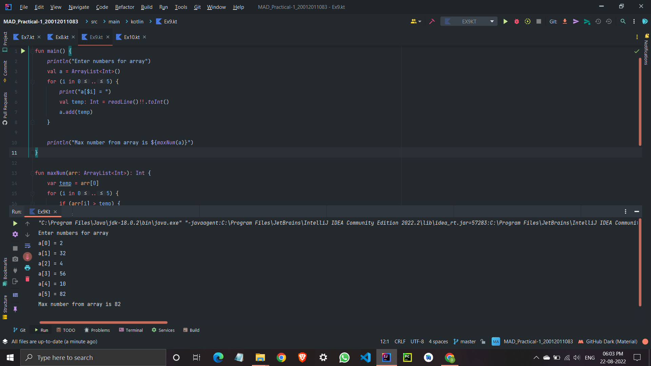The width and height of the screenshot is (651, 366).
Task: Click the Debug bug icon in toolbar
Action: [516, 21]
